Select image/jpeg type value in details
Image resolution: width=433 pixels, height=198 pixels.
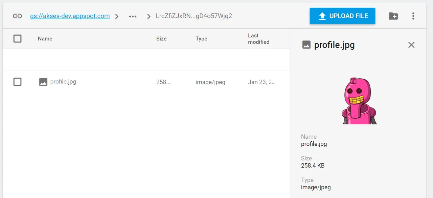tap(316, 187)
